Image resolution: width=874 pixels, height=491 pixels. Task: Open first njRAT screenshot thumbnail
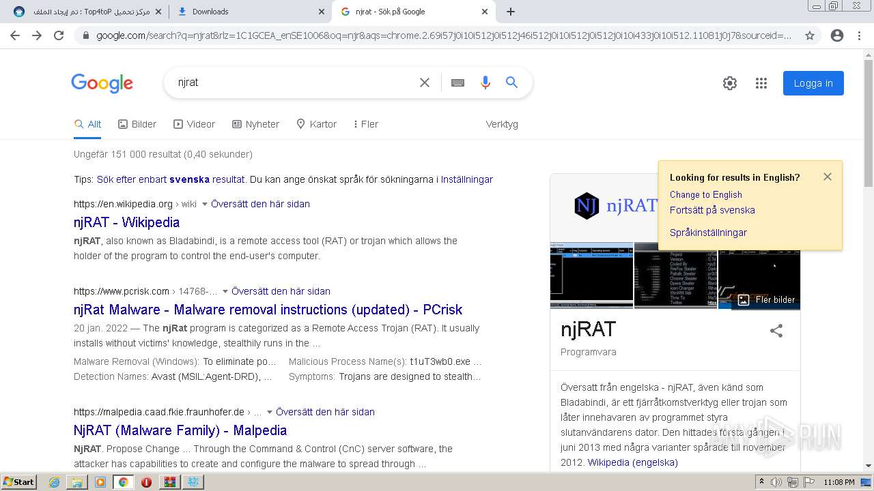(x=592, y=276)
